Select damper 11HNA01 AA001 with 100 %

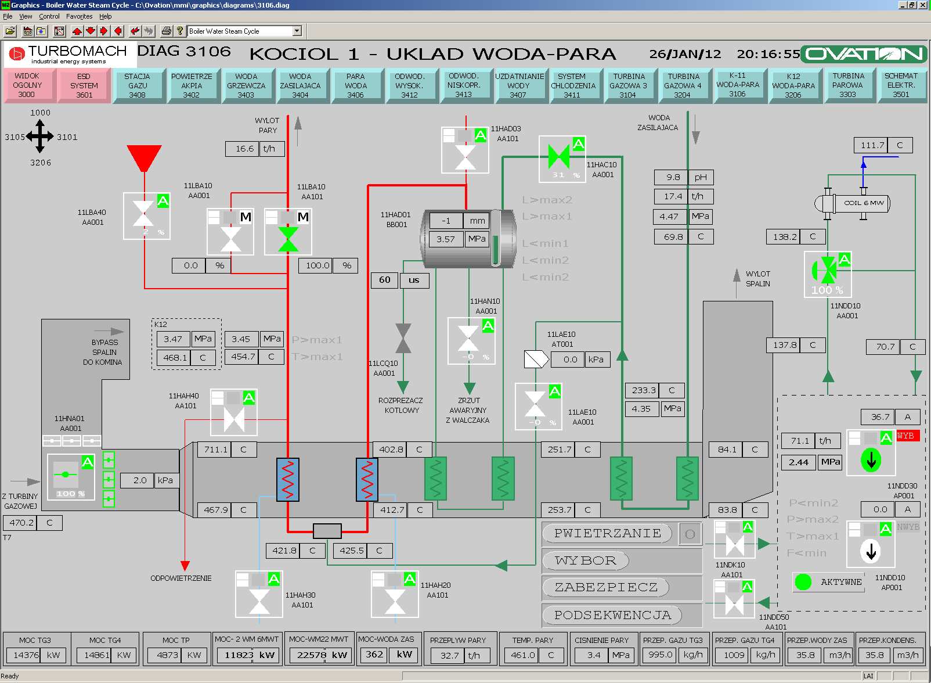click(71, 477)
